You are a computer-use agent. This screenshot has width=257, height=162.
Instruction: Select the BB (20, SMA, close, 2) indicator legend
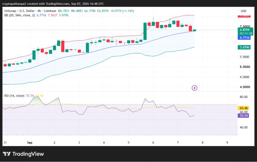coord(19,15)
